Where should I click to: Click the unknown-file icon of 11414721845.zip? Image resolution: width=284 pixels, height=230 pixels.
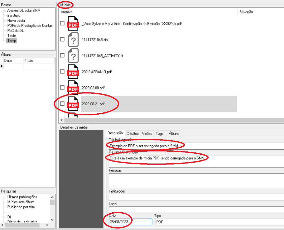(73, 40)
